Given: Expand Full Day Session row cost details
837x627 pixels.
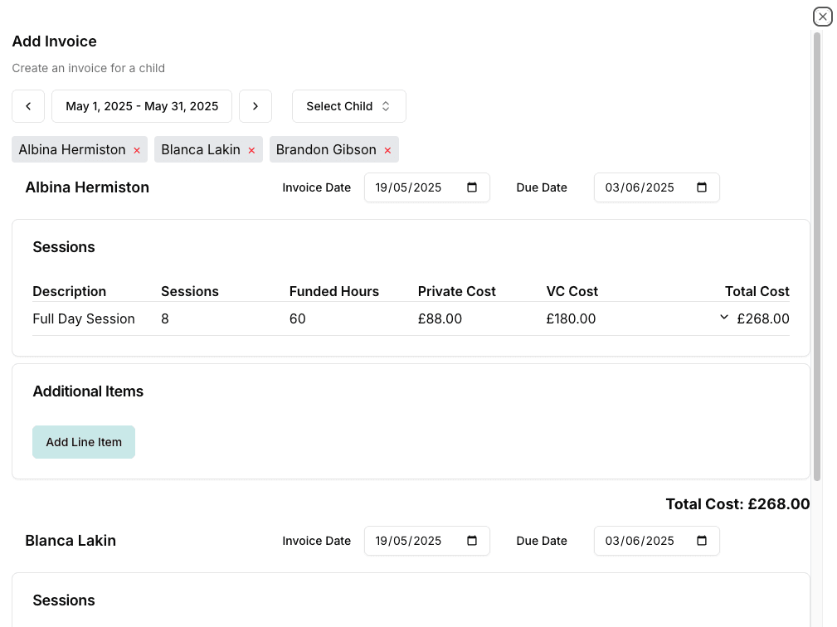Looking at the screenshot, I should 724,318.
